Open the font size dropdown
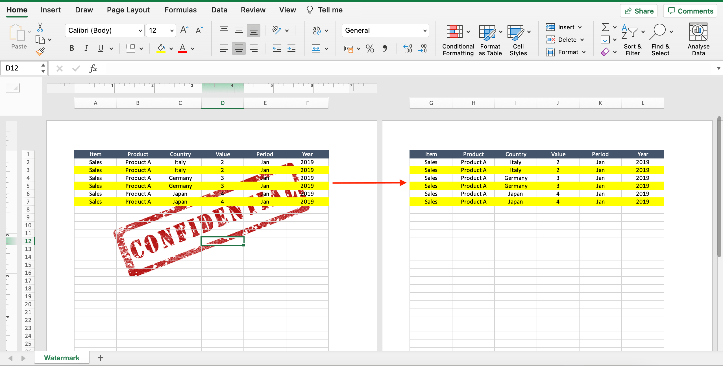Screen dimensions: 723x366 click(171, 30)
